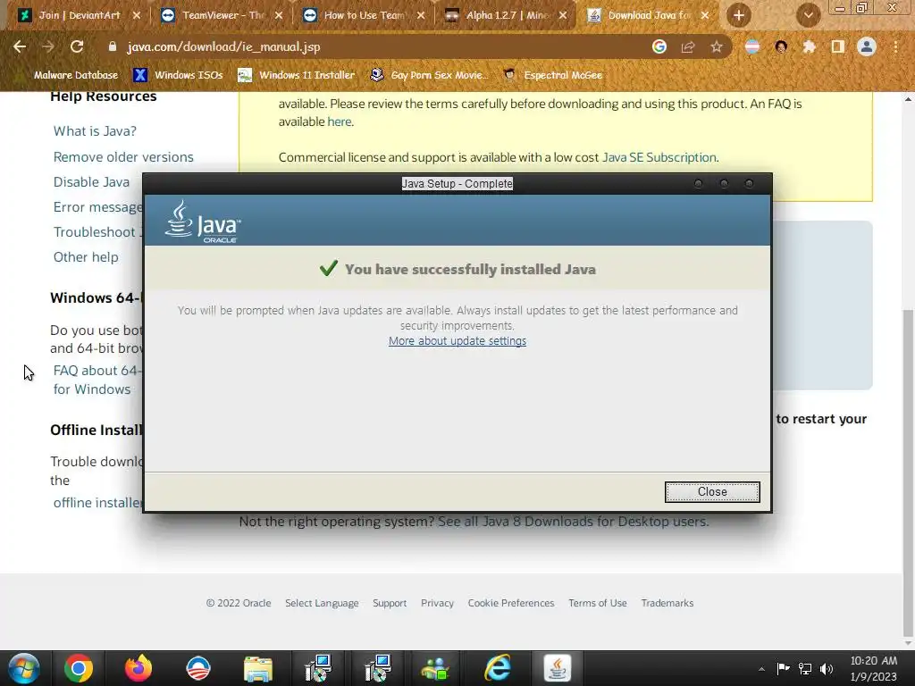Open a new browser tab
The height and width of the screenshot is (686, 915).
pos(739,15)
